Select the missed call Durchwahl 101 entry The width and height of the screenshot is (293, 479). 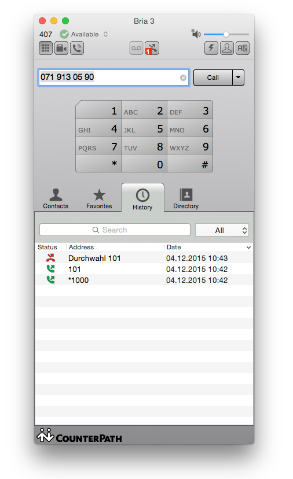pyautogui.click(x=144, y=258)
